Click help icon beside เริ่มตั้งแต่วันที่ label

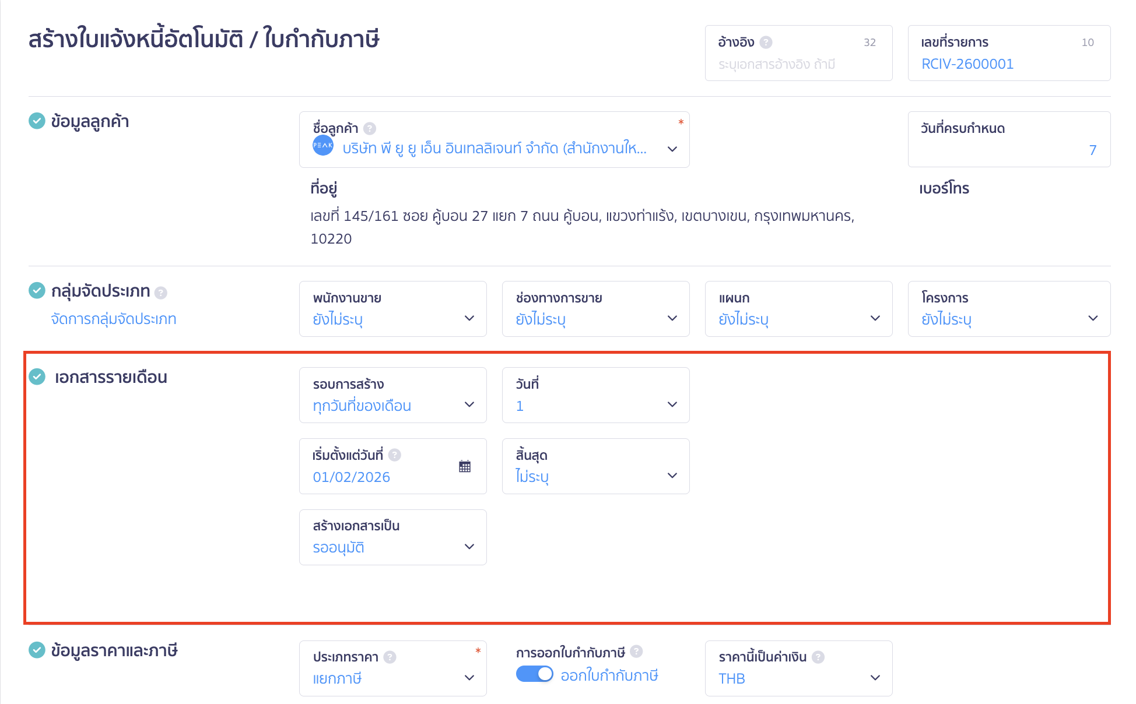tap(395, 455)
